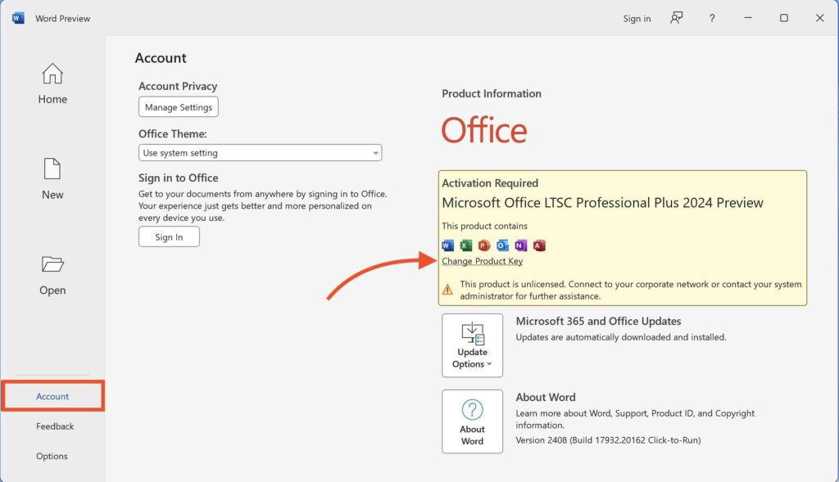
Task: Click the Access icon in product list
Action: click(539, 246)
